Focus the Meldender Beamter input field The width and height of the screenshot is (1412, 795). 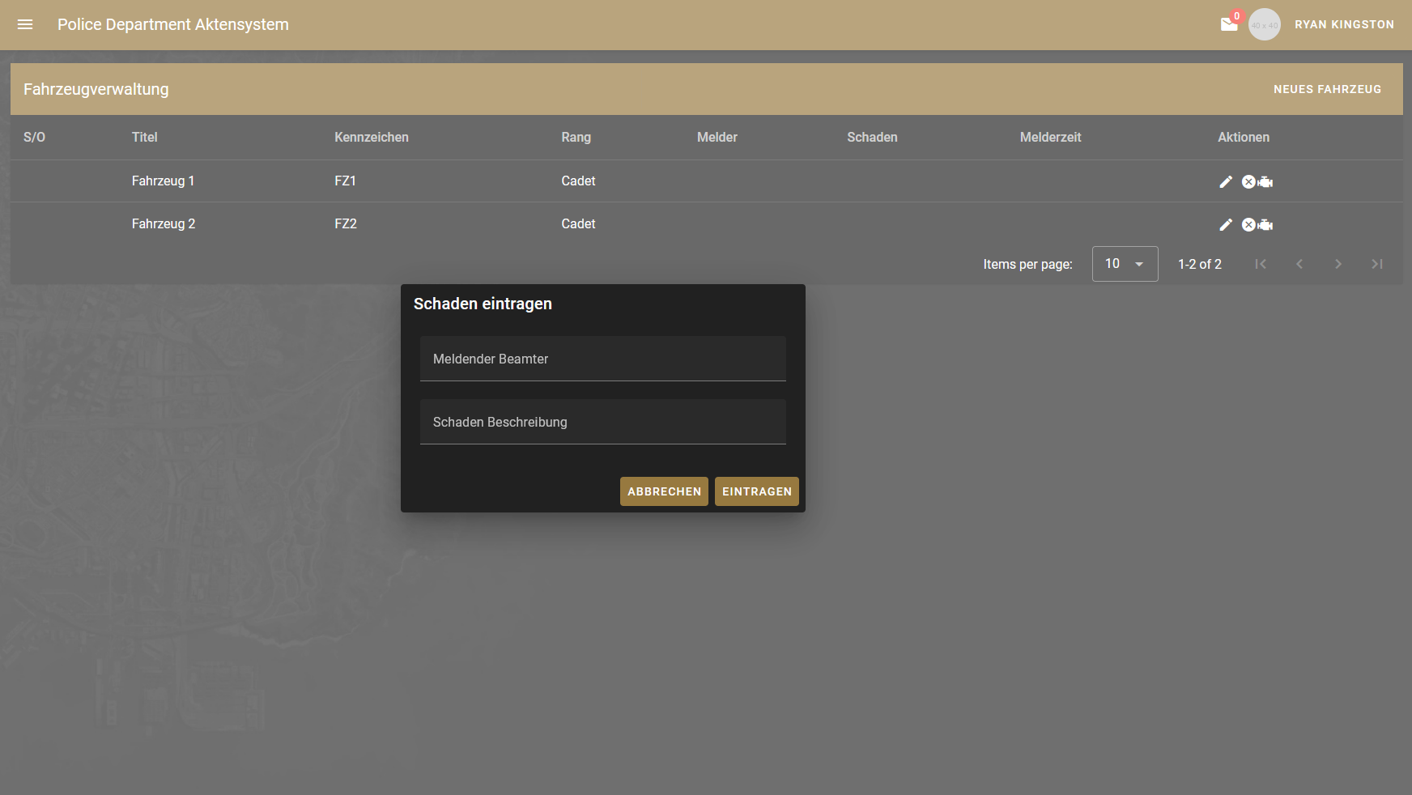pos(602,359)
